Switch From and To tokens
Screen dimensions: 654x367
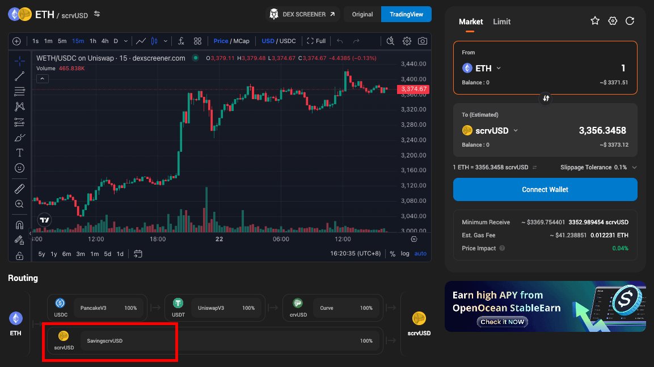coord(546,99)
